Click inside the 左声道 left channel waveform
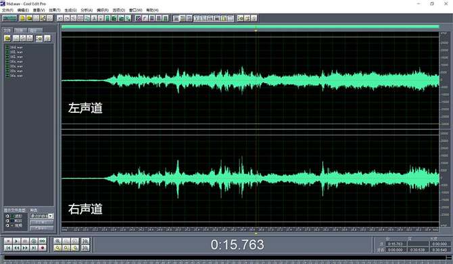453x264 pixels. [250, 80]
